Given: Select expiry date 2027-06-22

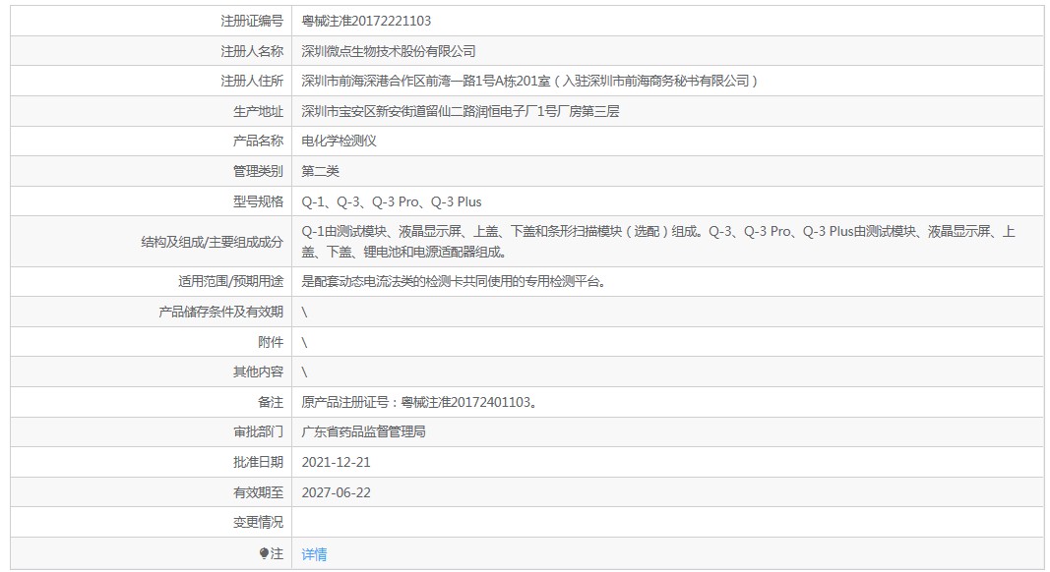Looking at the screenshot, I should pyautogui.click(x=337, y=492).
